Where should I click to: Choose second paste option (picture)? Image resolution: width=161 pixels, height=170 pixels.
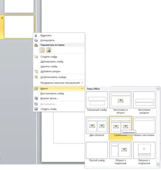(x=49, y=50)
